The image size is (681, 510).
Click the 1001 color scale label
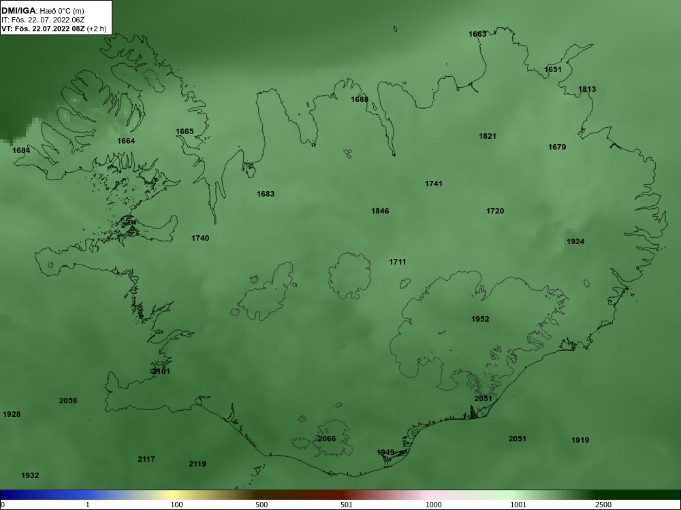pos(518,505)
